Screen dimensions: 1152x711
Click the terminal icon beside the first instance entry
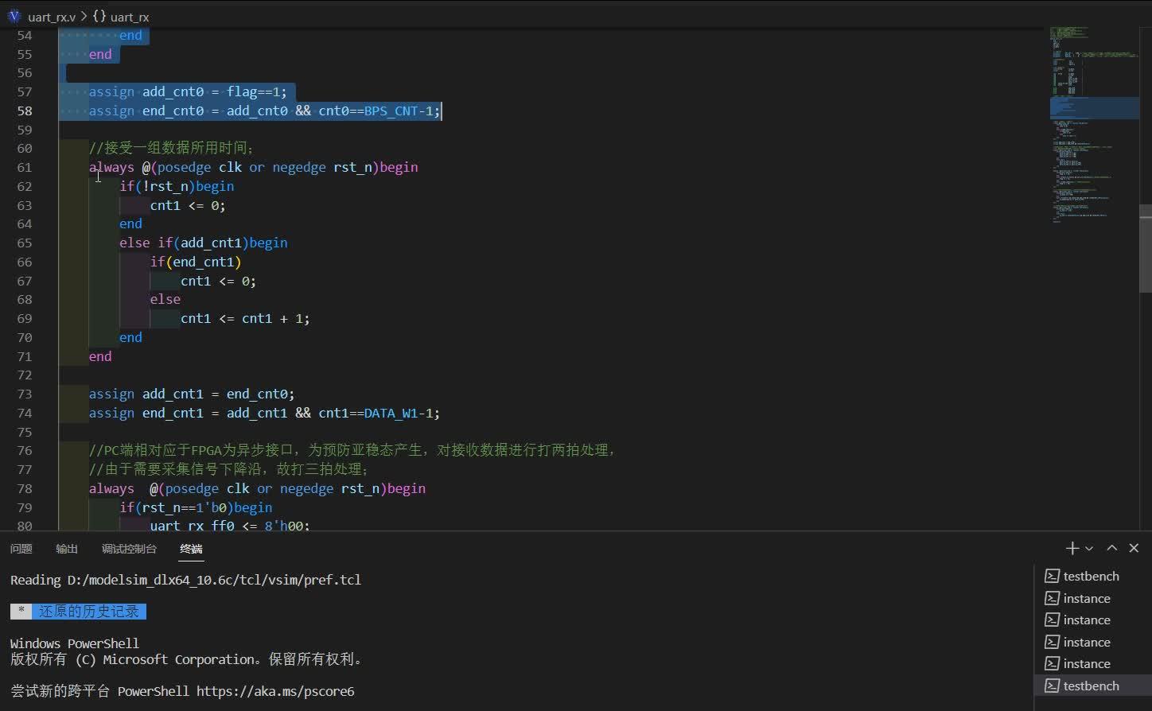(x=1053, y=597)
